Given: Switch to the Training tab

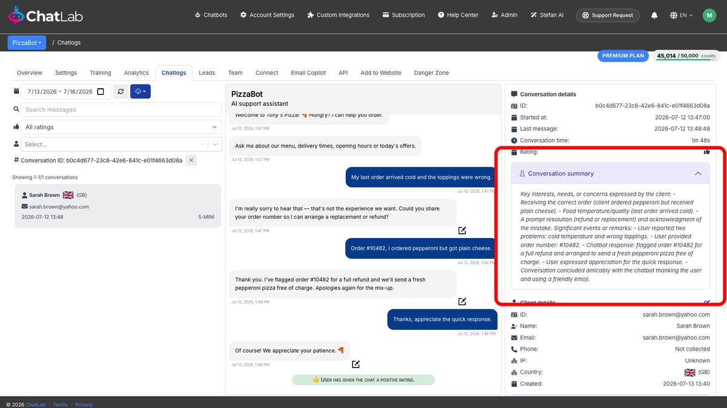Looking at the screenshot, I should coord(101,73).
